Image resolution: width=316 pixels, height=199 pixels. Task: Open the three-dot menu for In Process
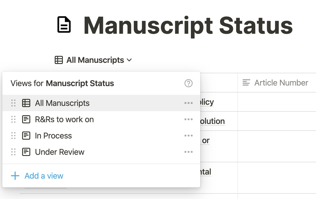(x=189, y=136)
